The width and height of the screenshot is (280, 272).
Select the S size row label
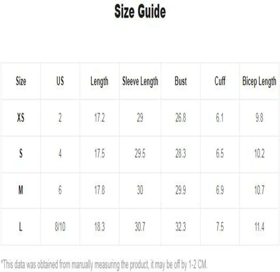pos(21,153)
